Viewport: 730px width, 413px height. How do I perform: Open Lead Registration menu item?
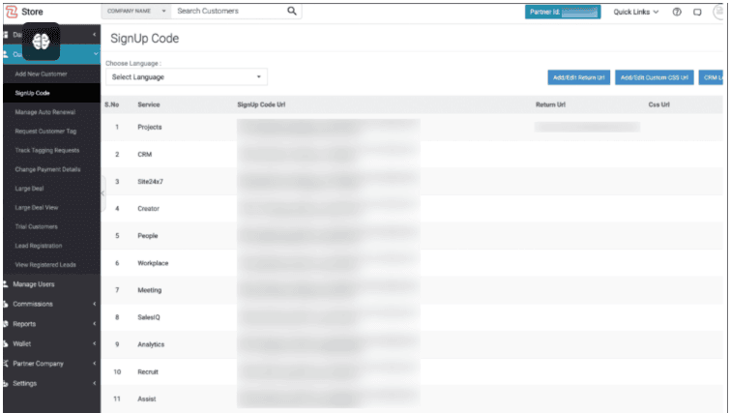point(38,246)
